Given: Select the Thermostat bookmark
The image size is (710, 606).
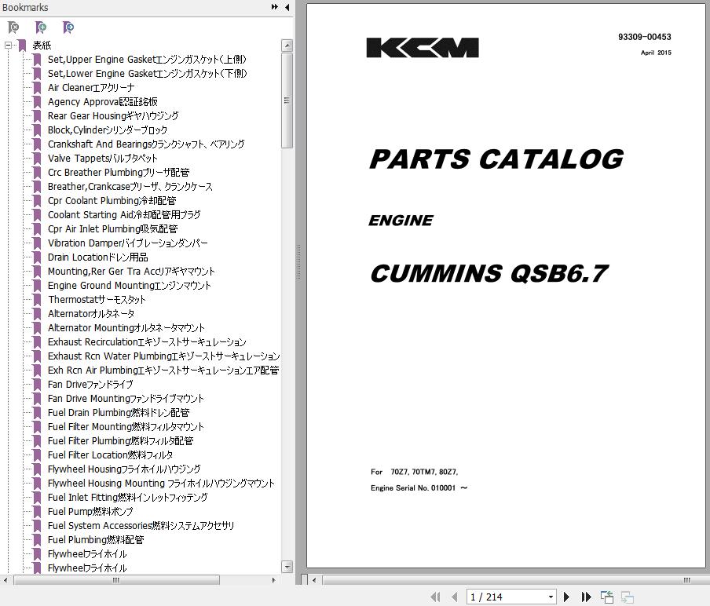Looking at the screenshot, I should (97, 300).
